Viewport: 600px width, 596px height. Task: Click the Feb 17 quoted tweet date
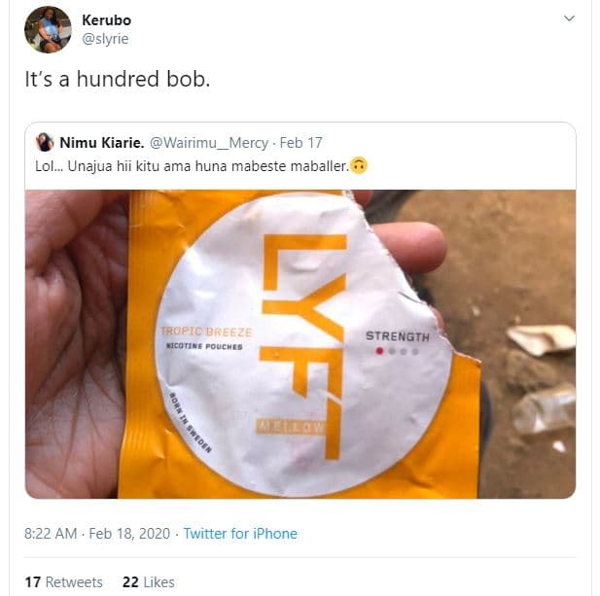300,143
